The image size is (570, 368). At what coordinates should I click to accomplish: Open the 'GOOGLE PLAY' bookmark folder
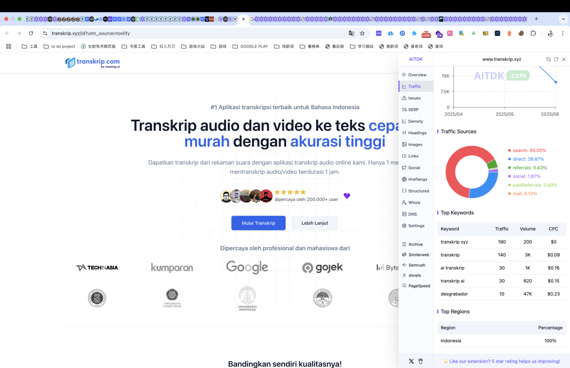(x=250, y=46)
